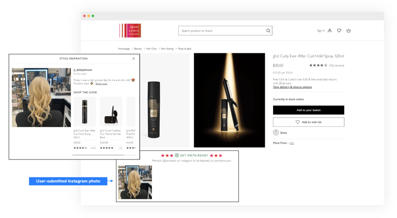Click Currently in stock online text
397x218 pixels.
click(288, 99)
